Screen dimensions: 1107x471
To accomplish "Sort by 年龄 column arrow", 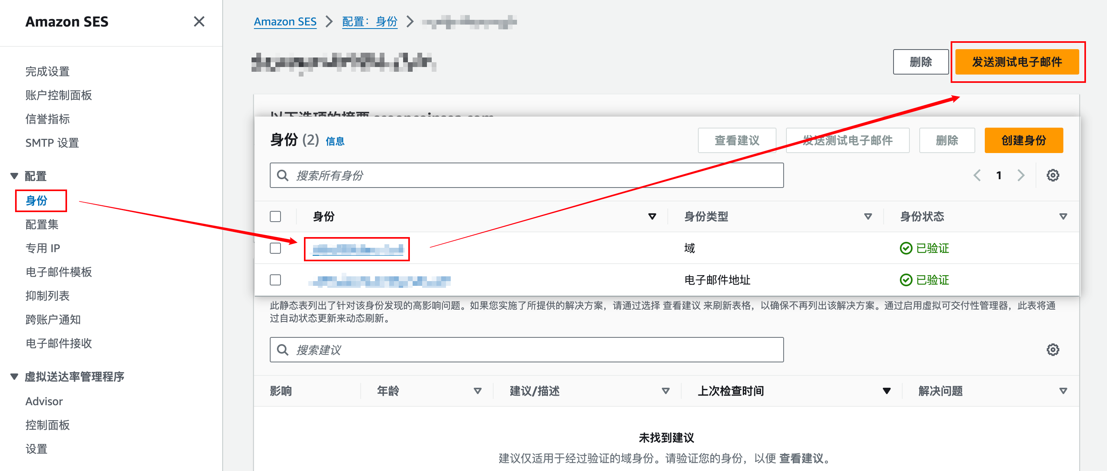I will point(477,391).
